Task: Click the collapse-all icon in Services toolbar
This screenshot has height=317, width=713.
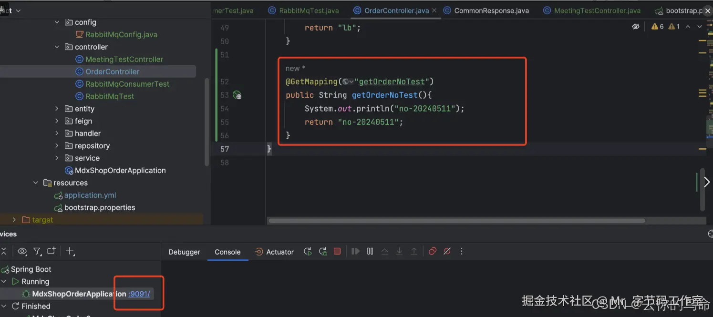Action: click(3, 251)
